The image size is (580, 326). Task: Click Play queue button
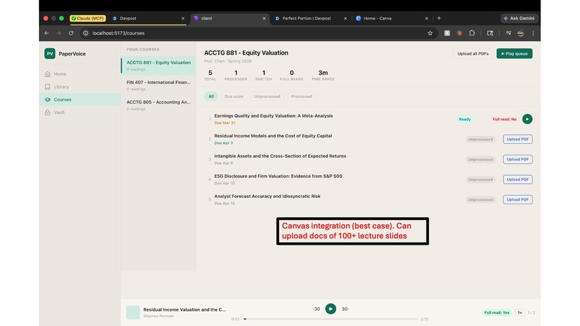click(515, 54)
